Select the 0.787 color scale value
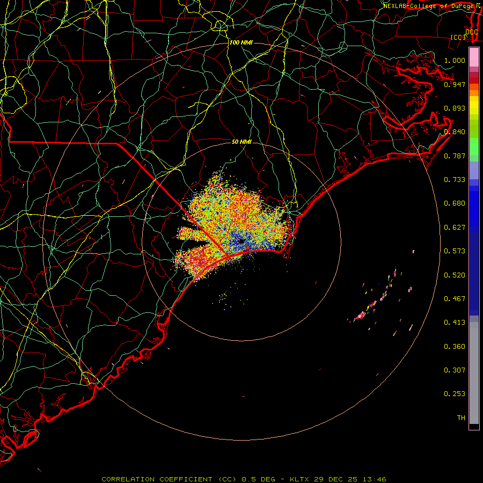 tap(455, 156)
